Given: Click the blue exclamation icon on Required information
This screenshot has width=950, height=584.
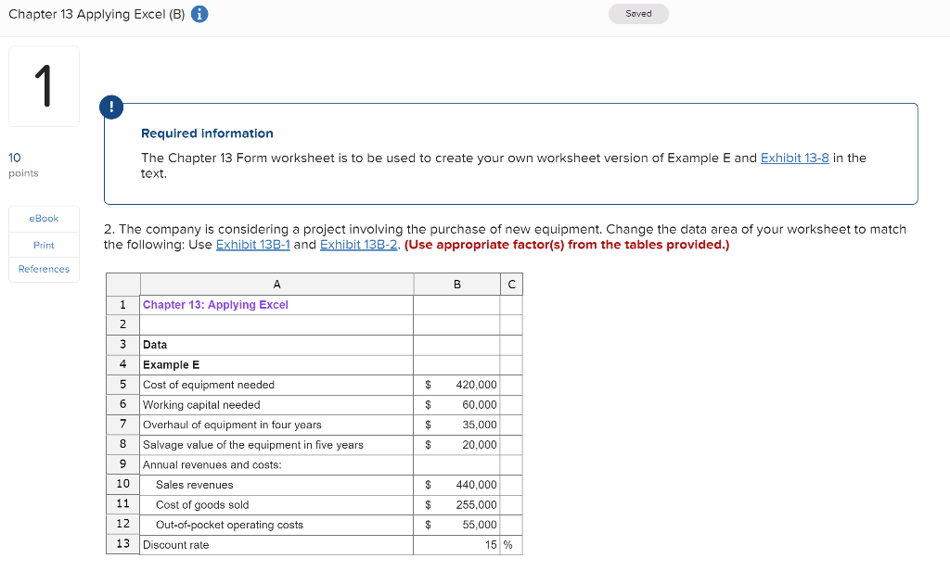Looking at the screenshot, I should tap(111, 107).
